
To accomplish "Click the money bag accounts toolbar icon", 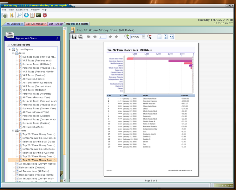I will (6, 15).
